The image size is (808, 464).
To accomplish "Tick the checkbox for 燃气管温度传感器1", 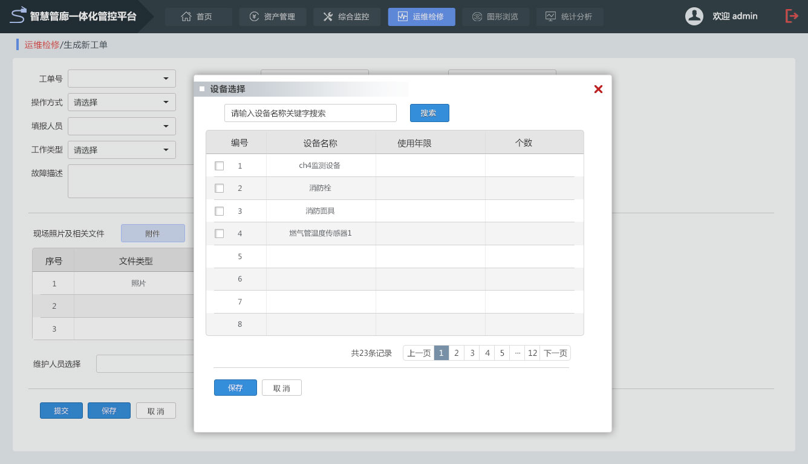I will (x=220, y=234).
